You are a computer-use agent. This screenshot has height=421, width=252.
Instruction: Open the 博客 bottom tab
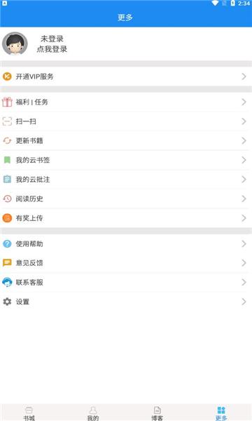click(x=157, y=413)
